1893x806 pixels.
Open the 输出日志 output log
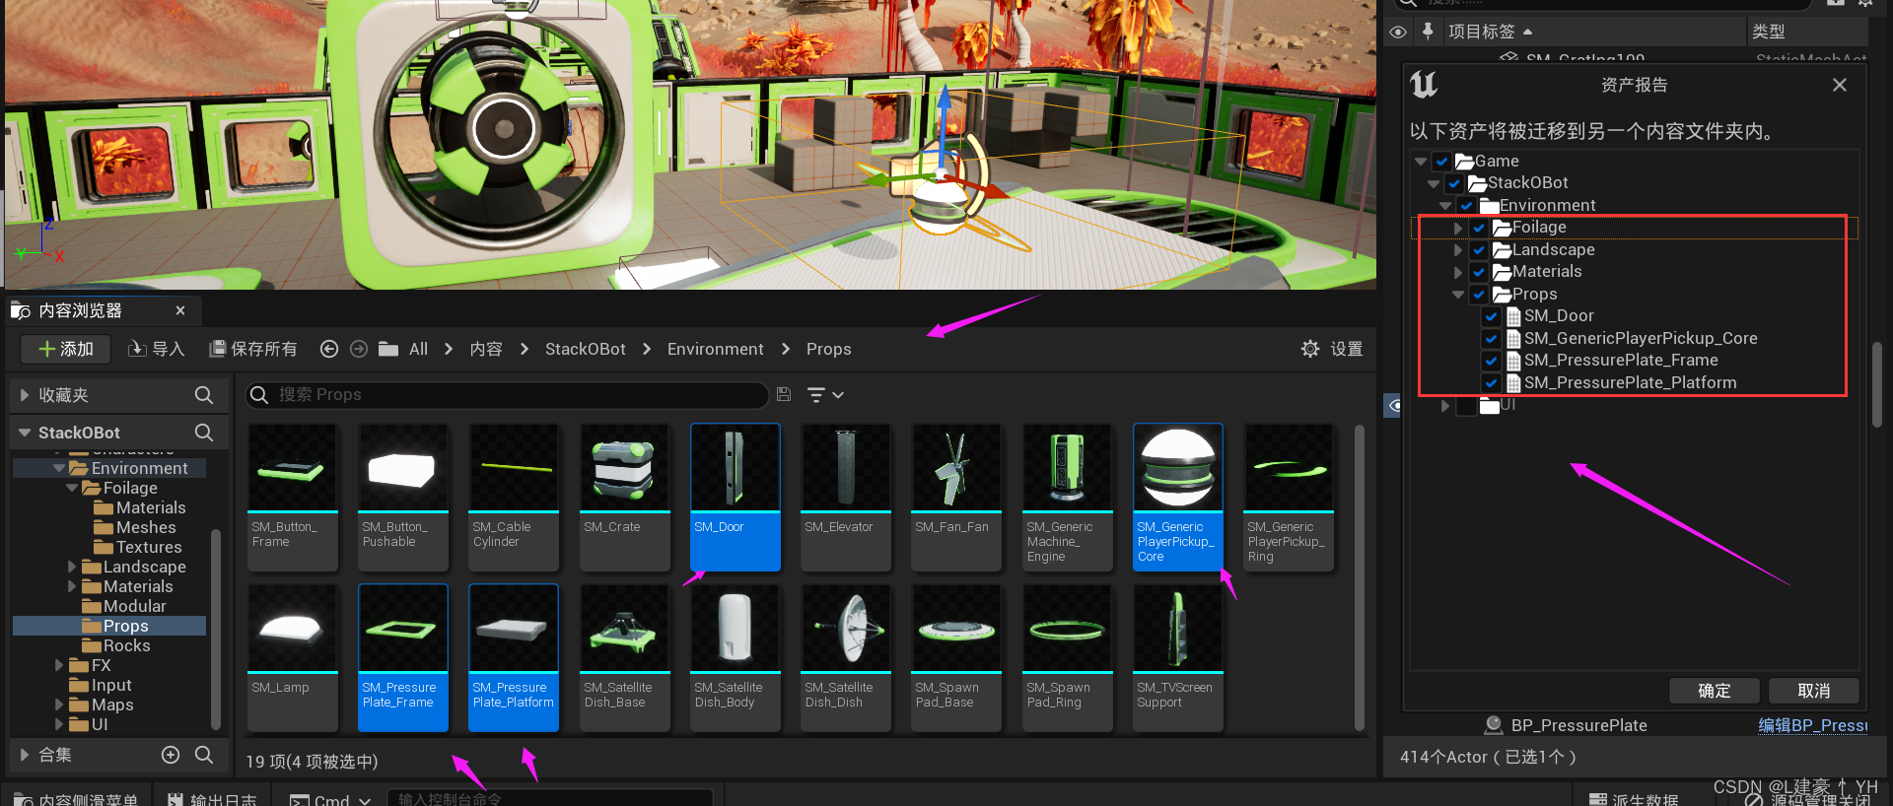[x=212, y=800]
